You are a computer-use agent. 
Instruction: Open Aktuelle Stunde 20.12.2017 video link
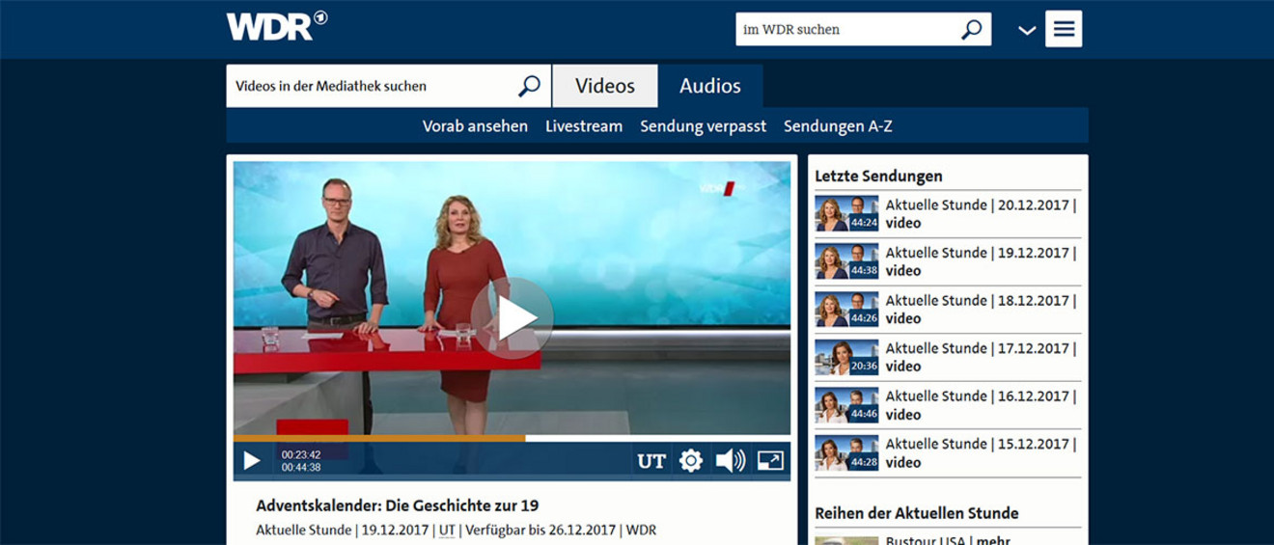click(x=981, y=214)
